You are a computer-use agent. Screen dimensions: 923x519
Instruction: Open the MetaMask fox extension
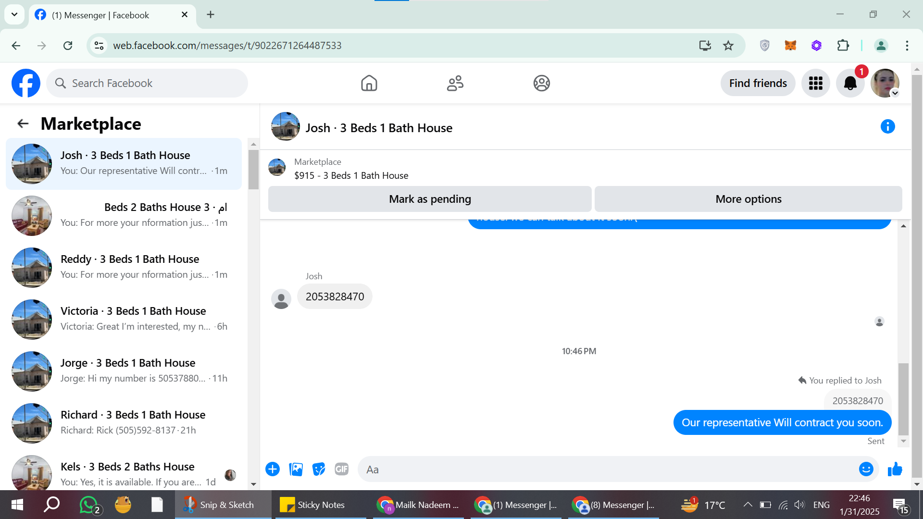point(790,46)
